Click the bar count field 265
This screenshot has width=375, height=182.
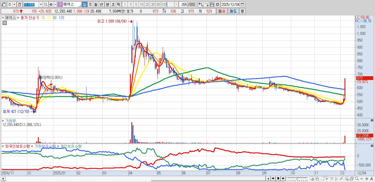click(184, 4)
